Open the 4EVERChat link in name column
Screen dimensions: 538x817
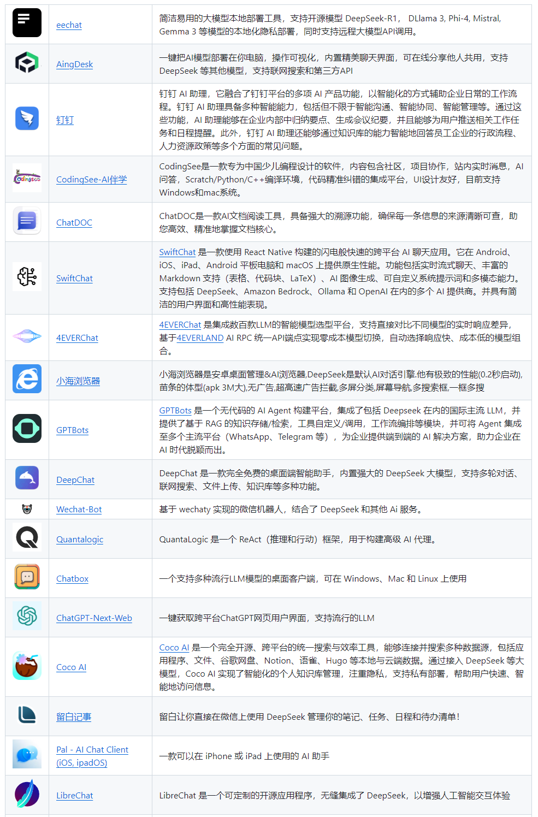click(x=77, y=338)
